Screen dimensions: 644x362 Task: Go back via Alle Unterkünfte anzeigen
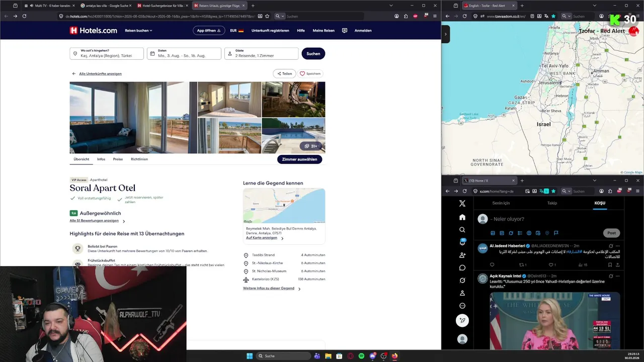[100, 74]
